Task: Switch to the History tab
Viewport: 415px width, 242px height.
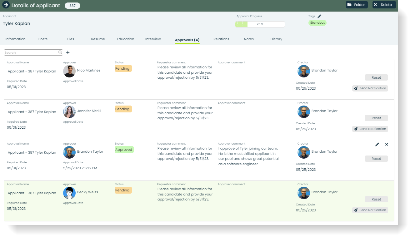Action: point(276,39)
